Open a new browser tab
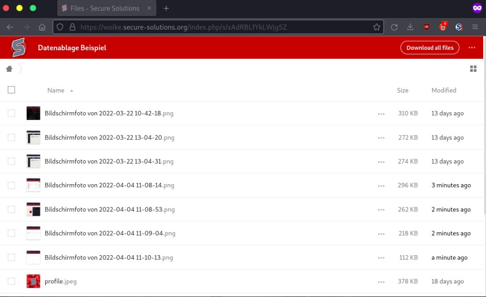486x297 pixels. tap(166, 8)
